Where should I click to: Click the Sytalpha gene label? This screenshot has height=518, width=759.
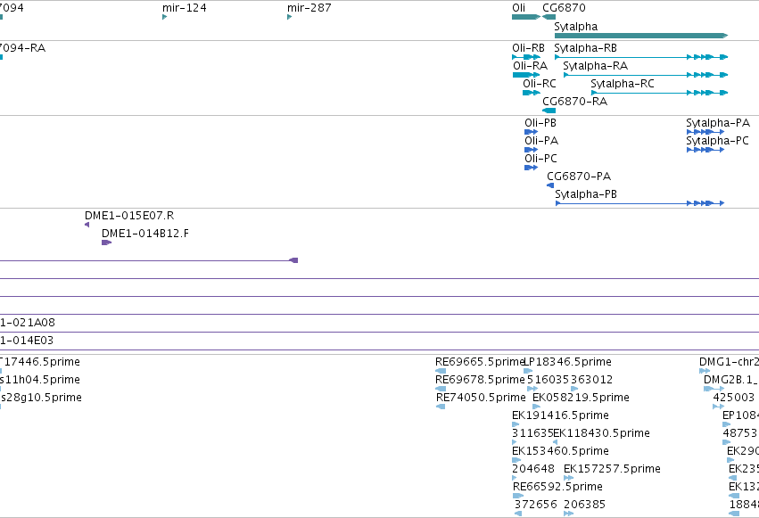point(576,27)
